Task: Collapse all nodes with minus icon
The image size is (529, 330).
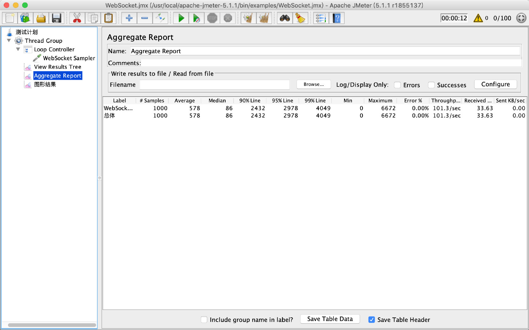Action: pos(145,18)
